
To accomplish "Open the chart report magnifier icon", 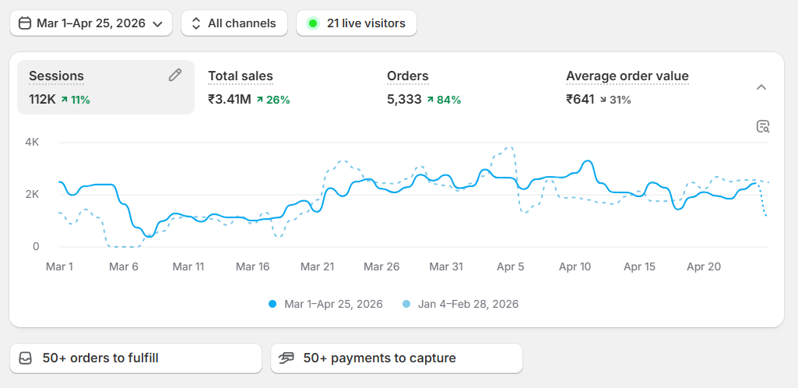I will [x=762, y=126].
